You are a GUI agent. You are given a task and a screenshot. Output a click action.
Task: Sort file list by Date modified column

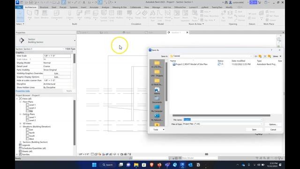coord(238,61)
